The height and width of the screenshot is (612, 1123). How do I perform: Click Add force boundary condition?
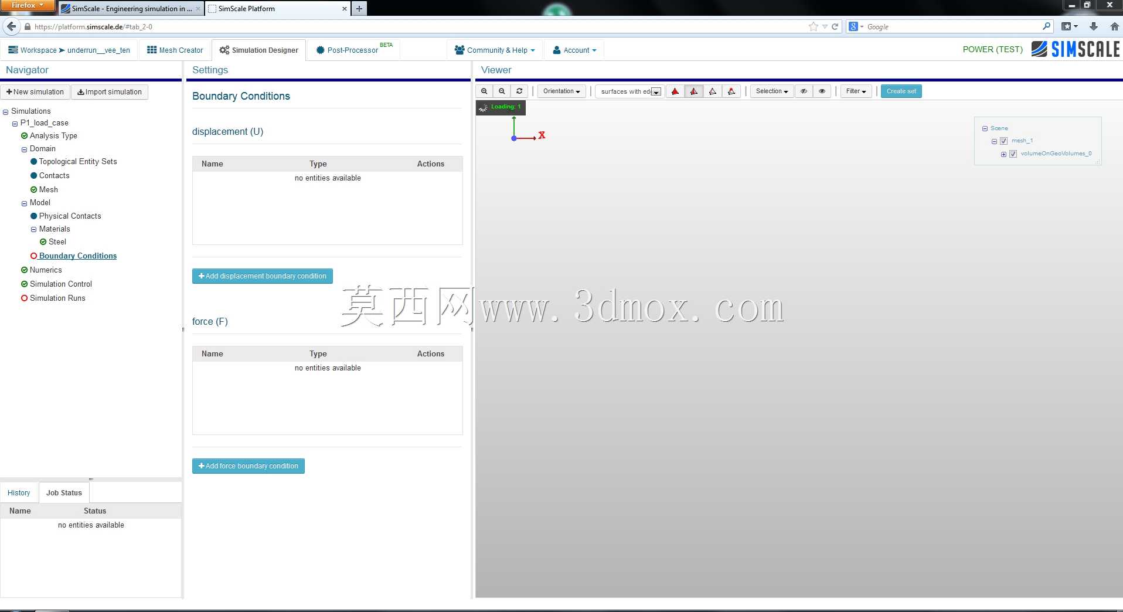coord(248,466)
